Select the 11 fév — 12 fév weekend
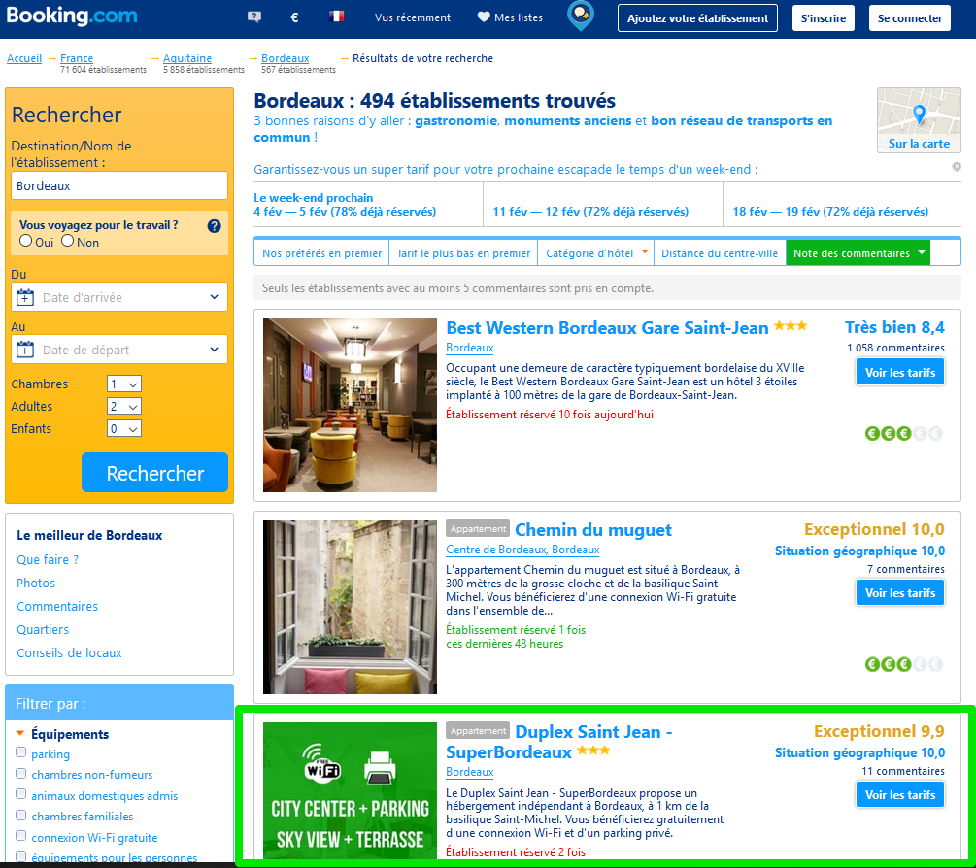Viewport: 976px width, 868px height. coord(590,212)
